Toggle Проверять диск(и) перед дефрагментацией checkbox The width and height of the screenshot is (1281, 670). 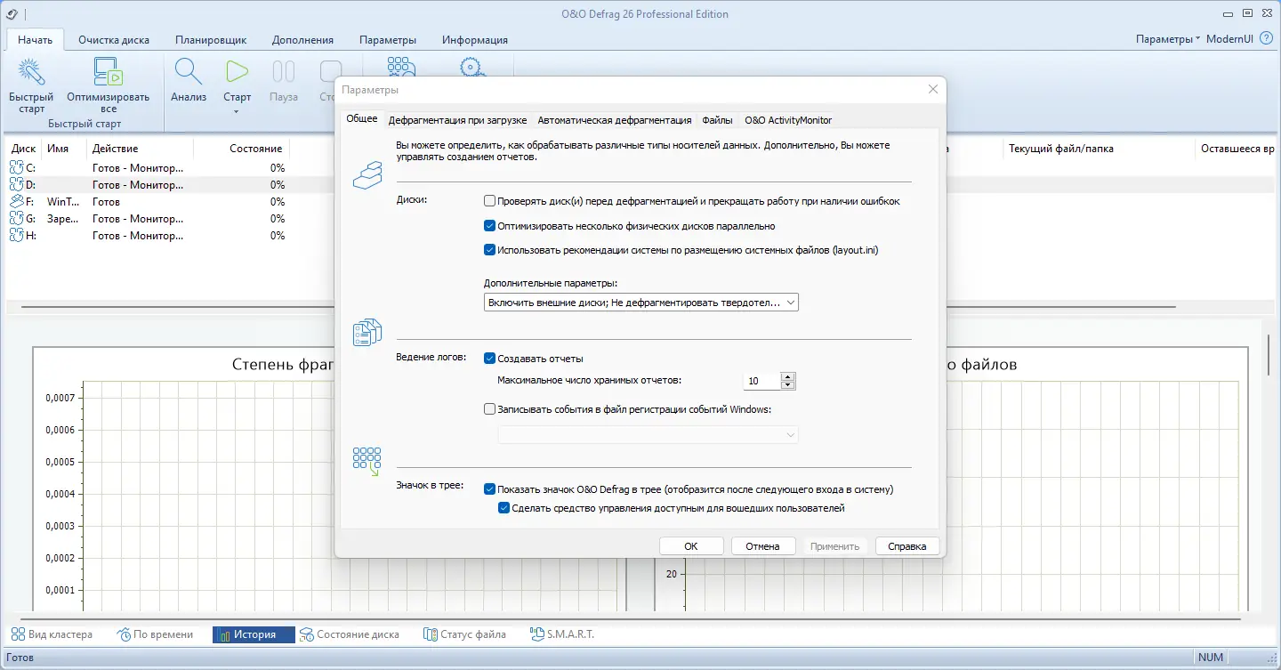pyautogui.click(x=489, y=201)
